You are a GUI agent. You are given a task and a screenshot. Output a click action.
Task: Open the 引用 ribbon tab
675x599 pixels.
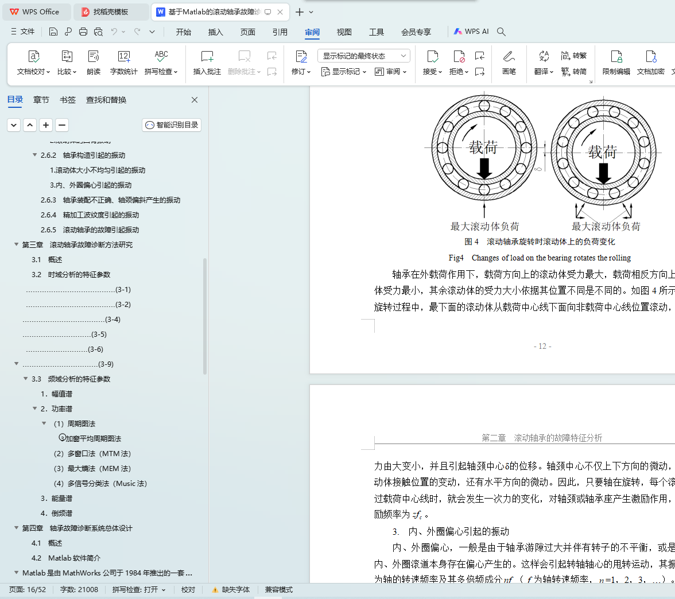click(x=280, y=32)
